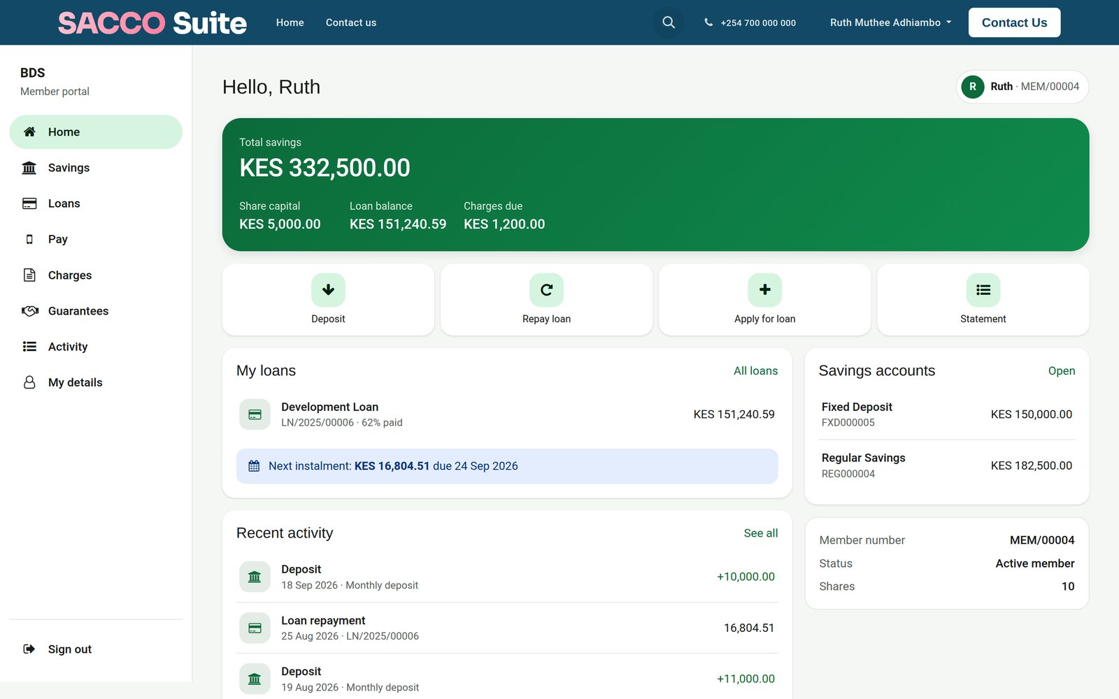Open Home in the top navigation bar
This screenshot has height=699, width=1119.
tap(290, 22)
